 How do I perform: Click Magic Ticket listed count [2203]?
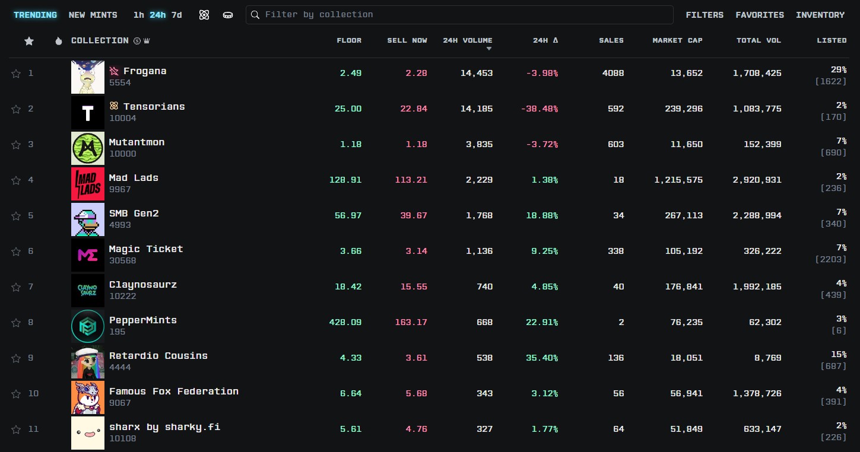[x=831, y=259]
